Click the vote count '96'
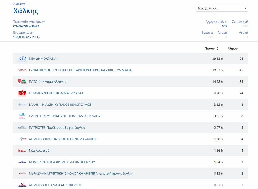Viewport: 258px width, 189px height. click(241, 59)
